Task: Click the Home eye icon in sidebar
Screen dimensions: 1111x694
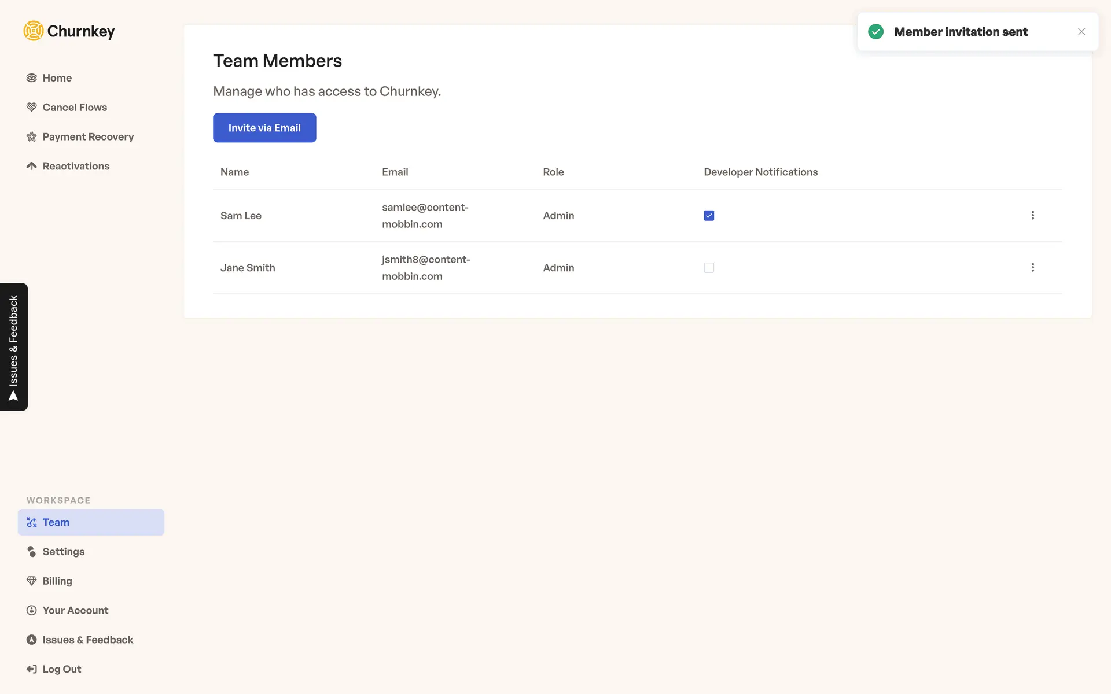Action: [31, 78]
